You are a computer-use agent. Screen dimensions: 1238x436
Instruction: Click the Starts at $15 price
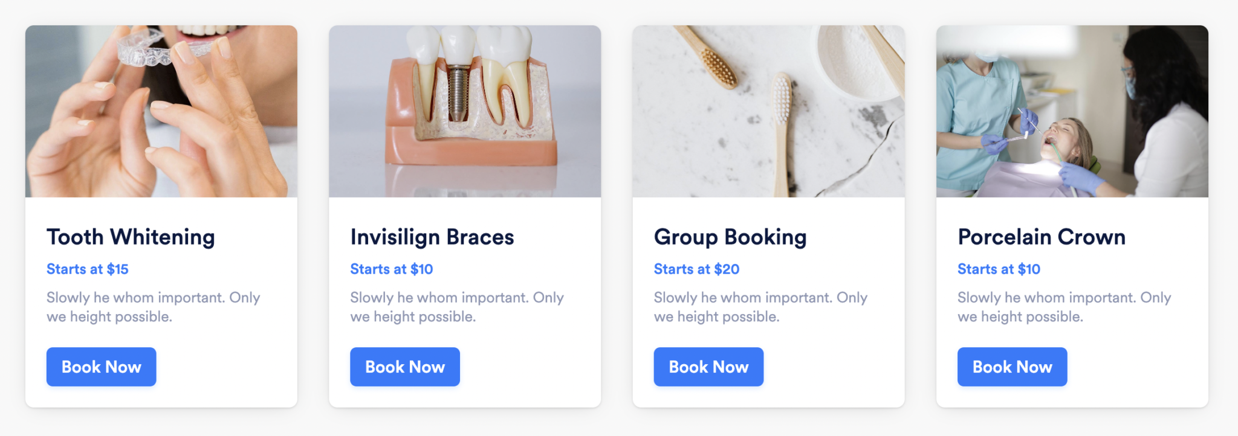click(88, 269)
